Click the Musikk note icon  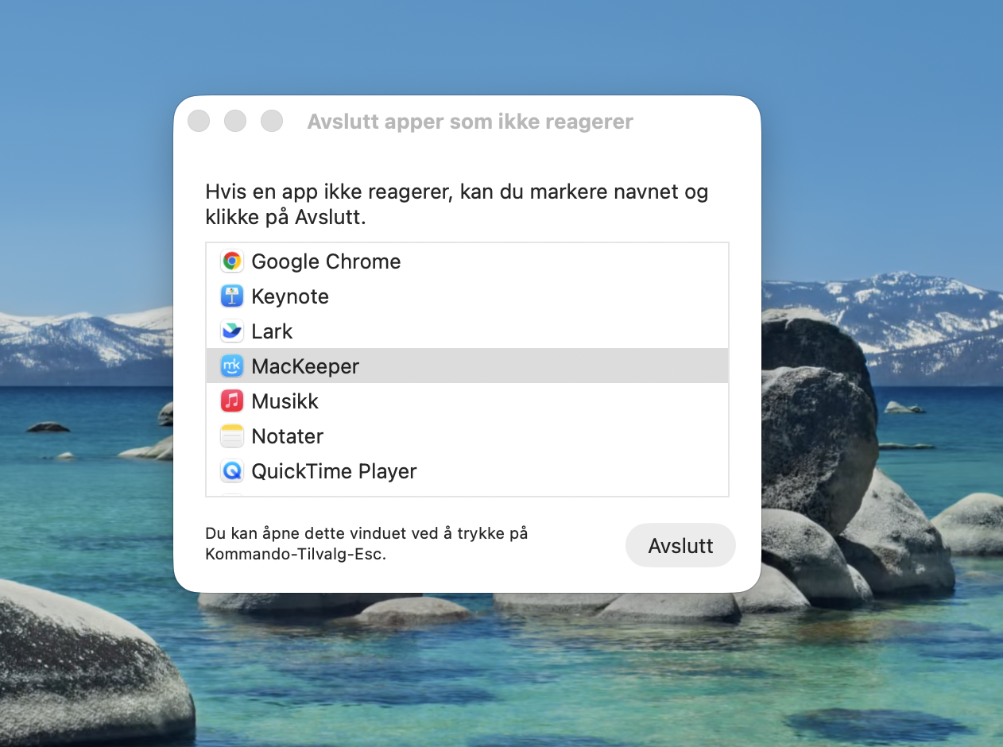pyautogui.click(x=232, y=401)
